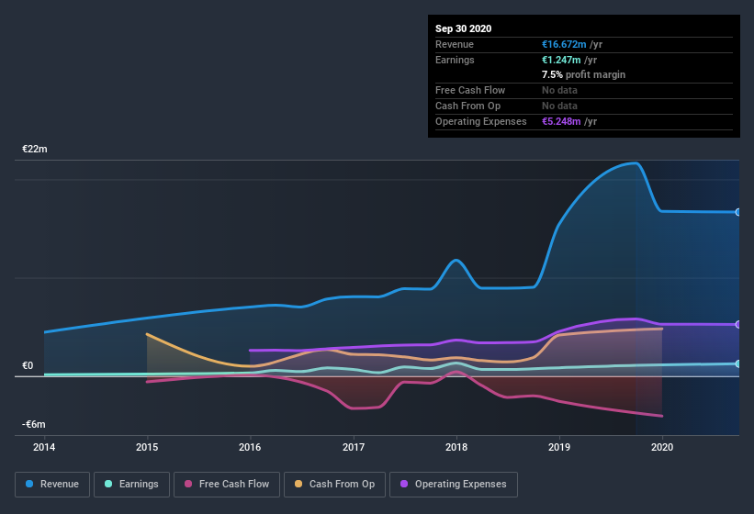
Task: Click the Cash From Op label in tooltip
Action: click(x=467, y=106)
